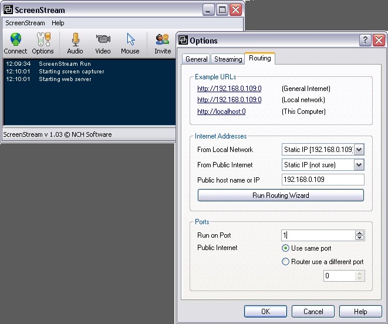Confirm settings with the OK button

pos(265,311)
